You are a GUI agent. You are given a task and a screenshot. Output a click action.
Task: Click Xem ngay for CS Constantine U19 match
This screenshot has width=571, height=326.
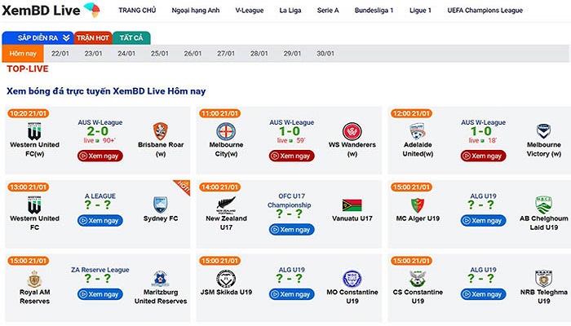tap(483, 294)
